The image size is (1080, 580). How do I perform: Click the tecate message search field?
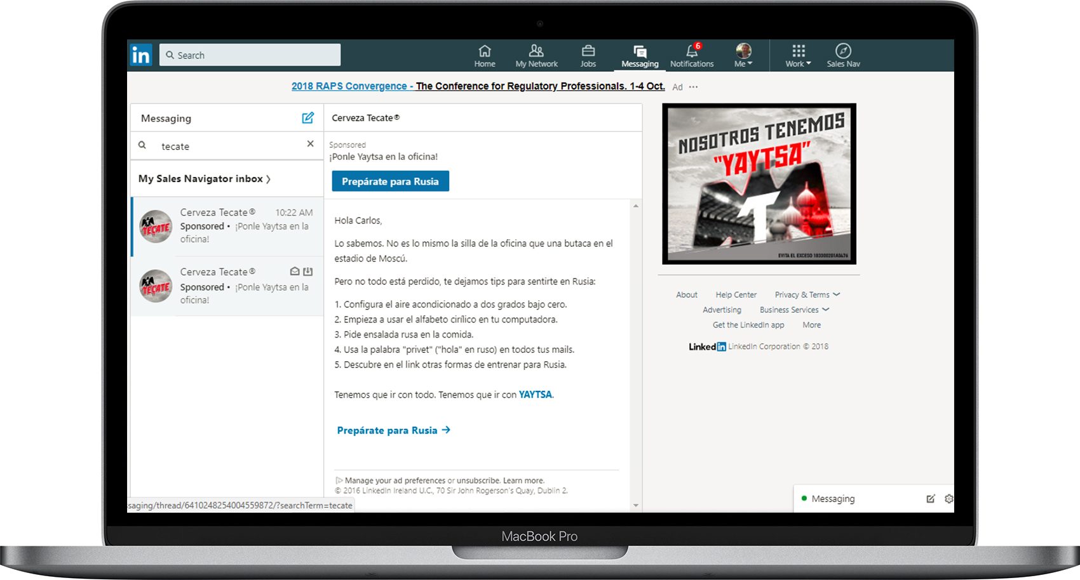[x=229, y=146]
